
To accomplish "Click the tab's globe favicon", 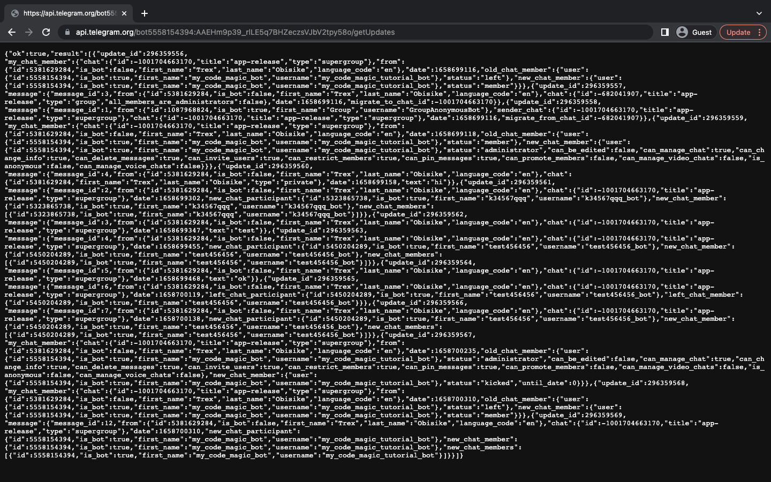I will click(x=15, y=13).
